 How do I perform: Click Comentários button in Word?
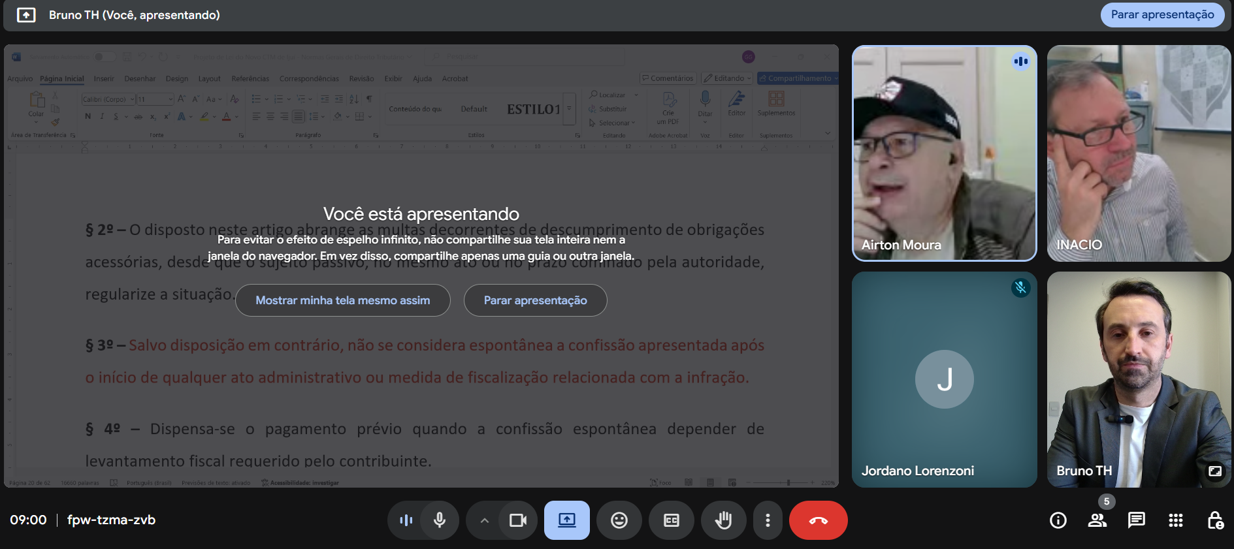[x=668, y=78]
